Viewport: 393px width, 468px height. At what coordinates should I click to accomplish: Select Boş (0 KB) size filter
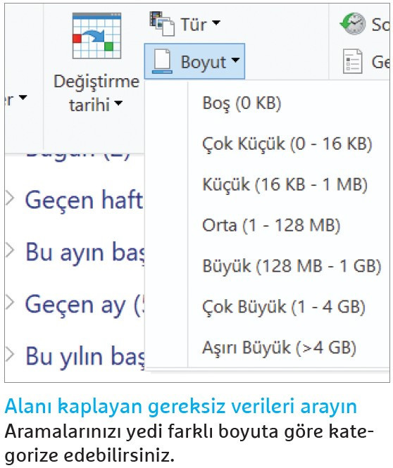(x=242, y=103)
